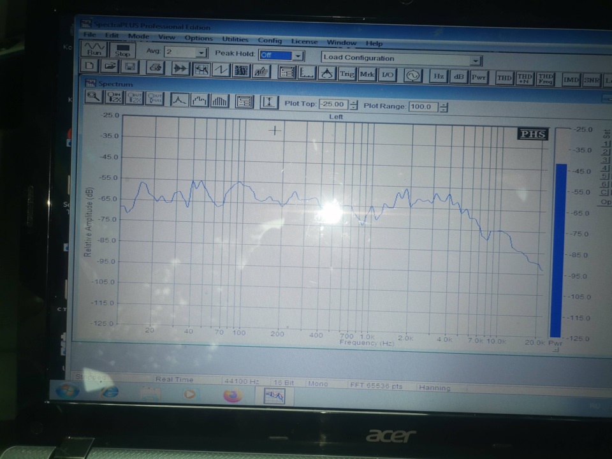This screenshot has height=459, width=612.
Task: Click the THD utility button
Action: (x=504, y=78)
